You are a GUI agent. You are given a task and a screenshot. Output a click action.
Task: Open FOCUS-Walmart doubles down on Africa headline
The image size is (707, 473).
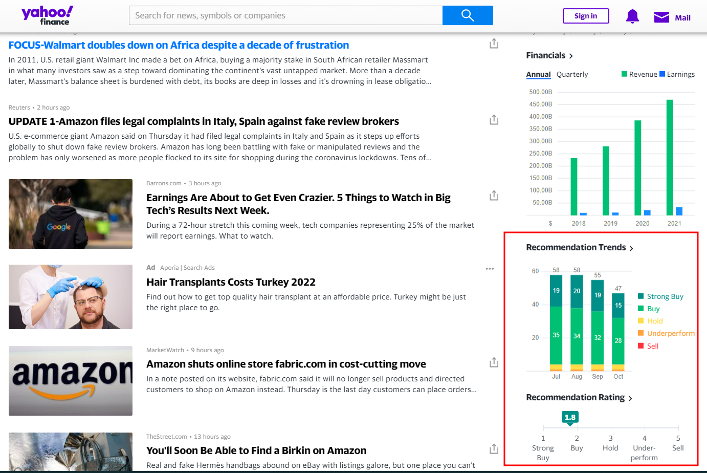click(x=179, y=45)
